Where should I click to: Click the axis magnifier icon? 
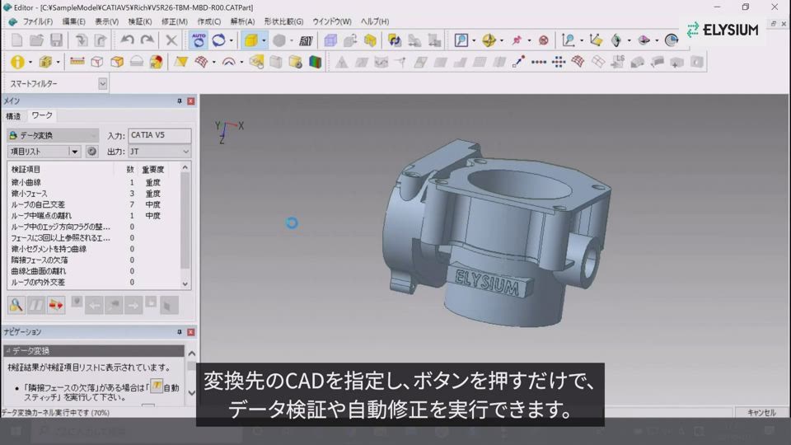pos(569,40)
